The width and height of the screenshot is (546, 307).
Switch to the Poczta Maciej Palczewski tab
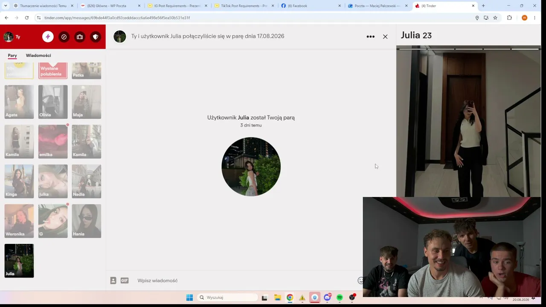pos(377,6)
